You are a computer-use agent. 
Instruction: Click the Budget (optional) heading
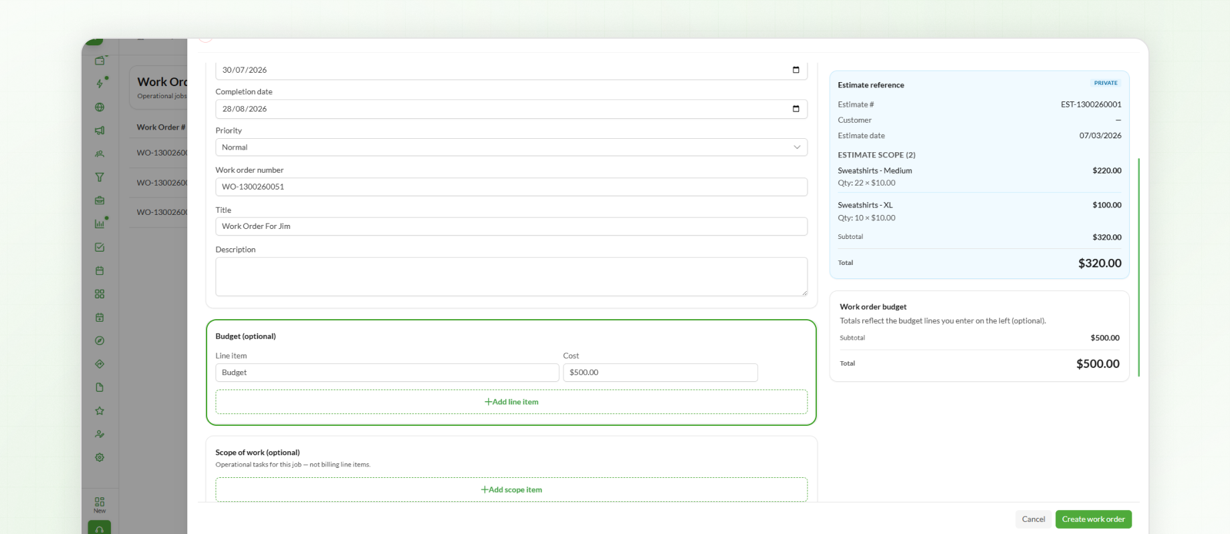click(245, 336)
